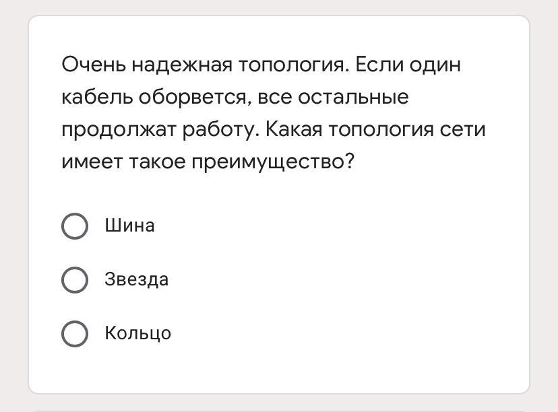Click the "Кольцо" answer label text
Viewport: 558px width, 412px height.
(137, 333)
